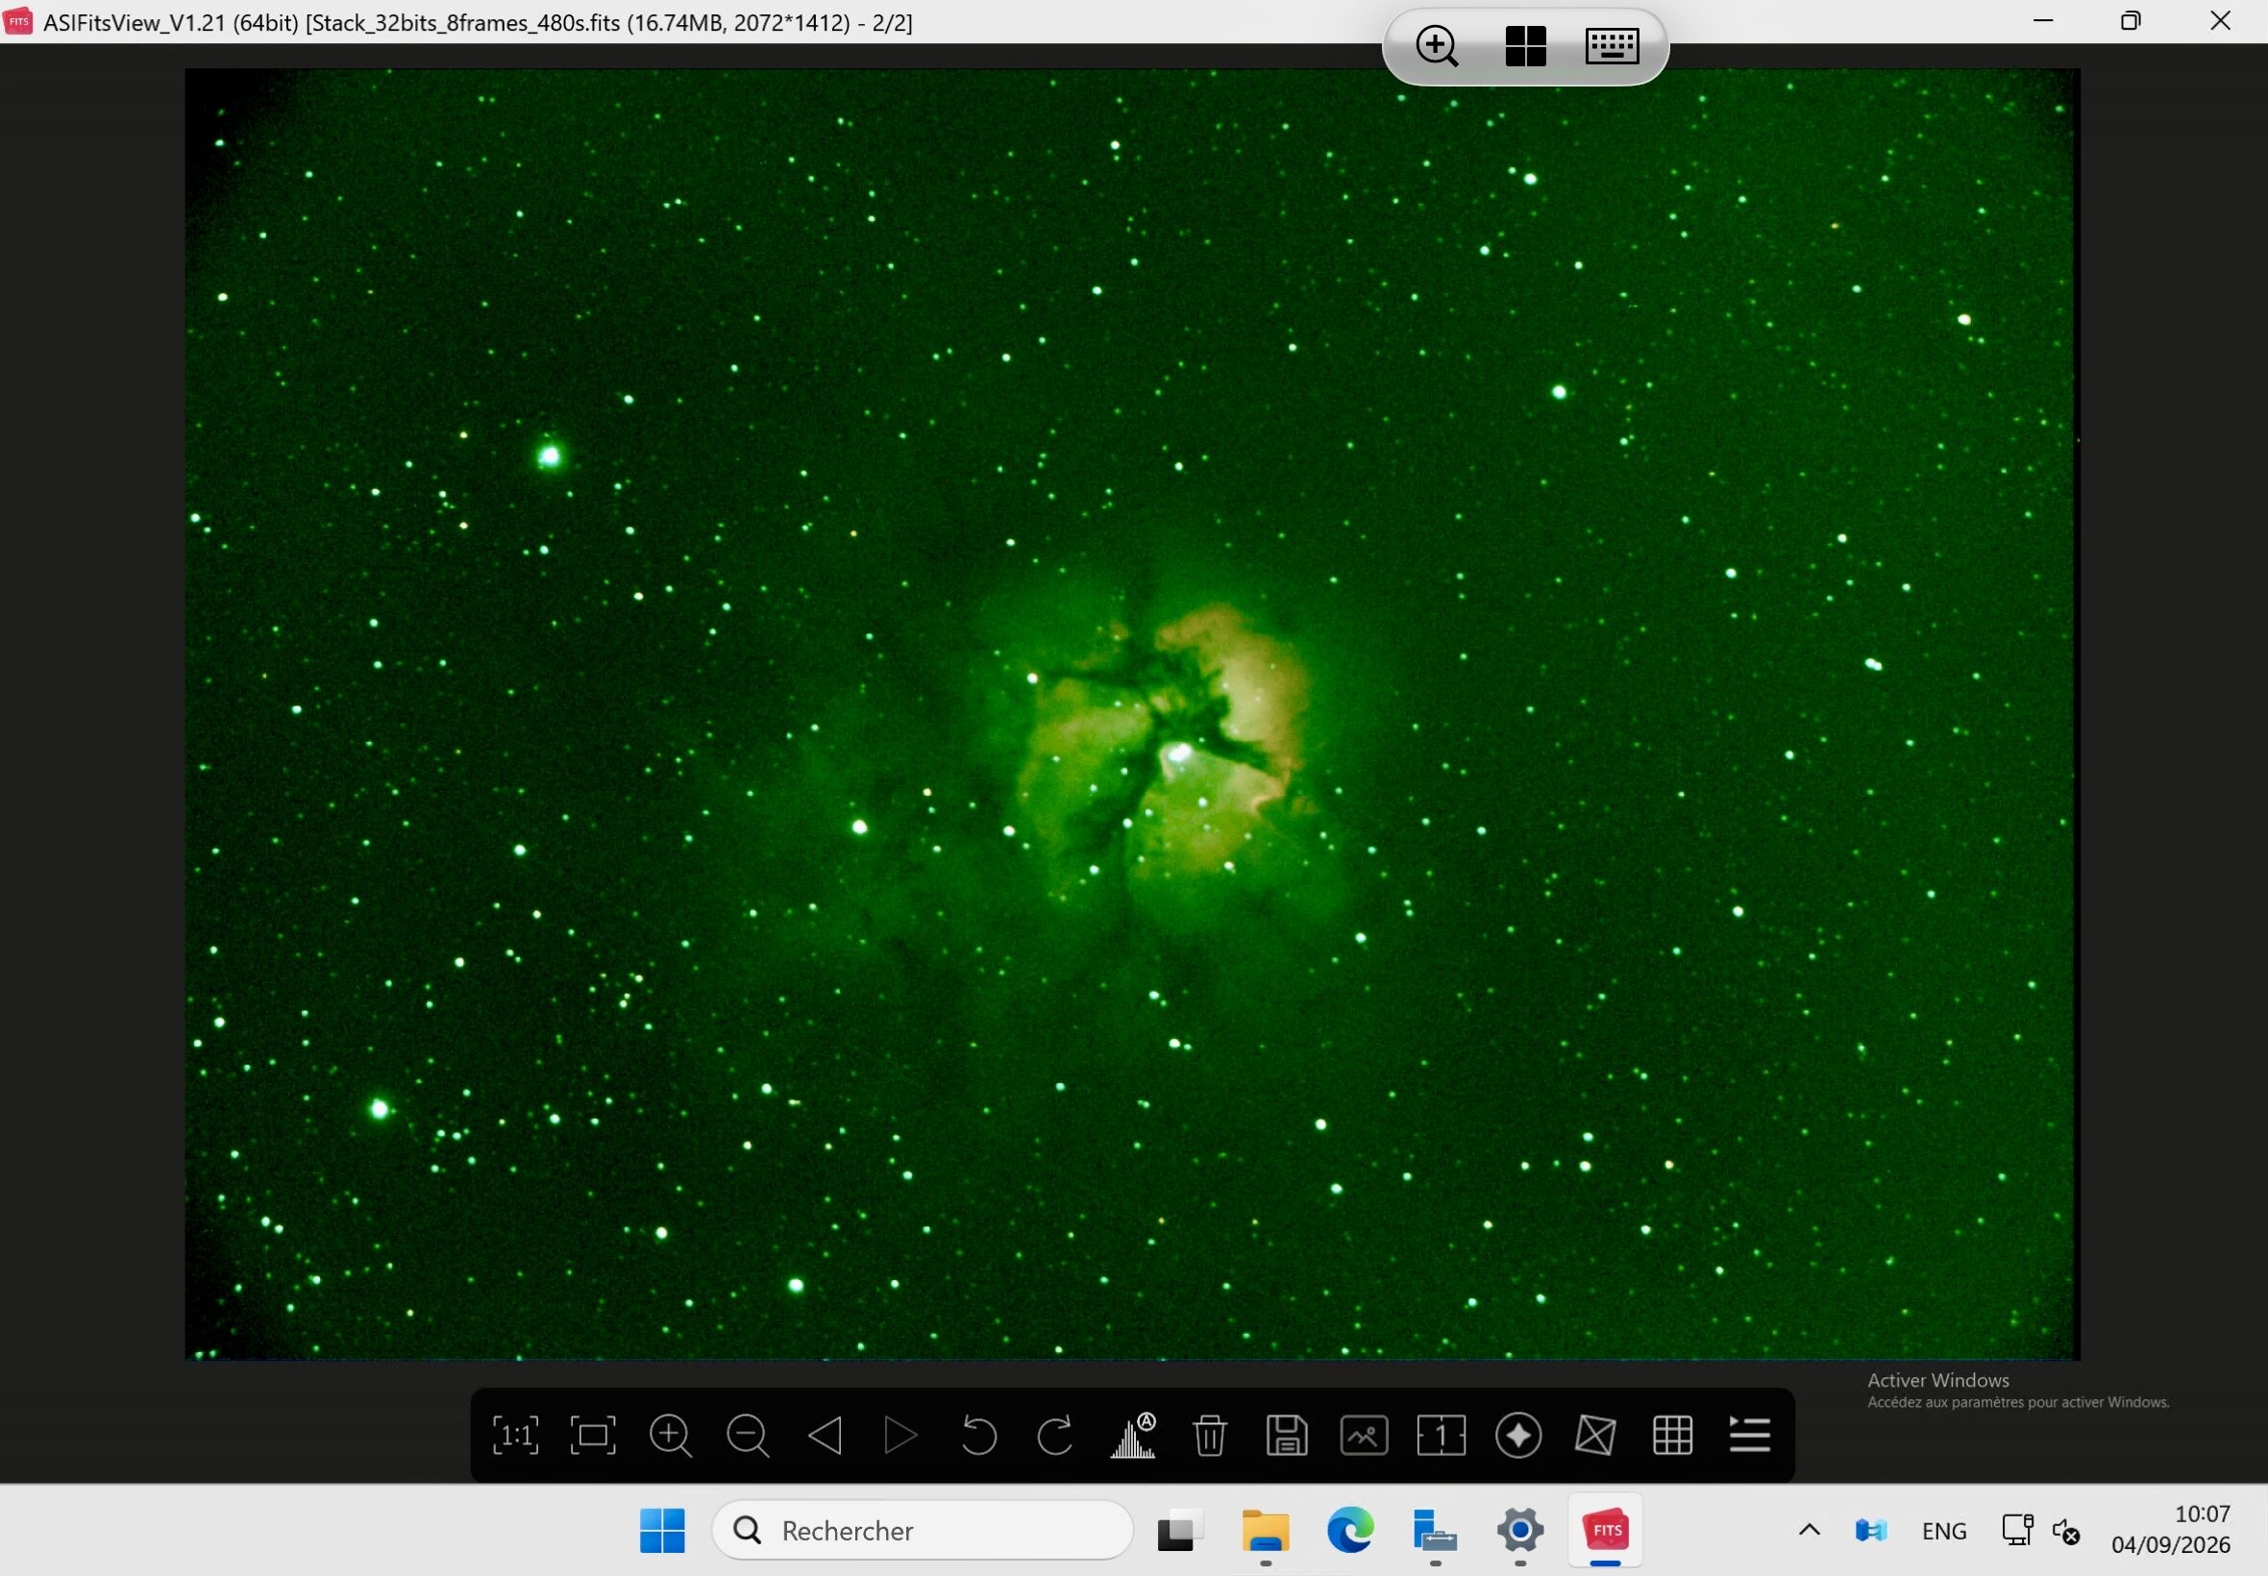Screen dimensions: 2268x1576
Task: Click the frame number 1 icon
Action: (x=1441, y=1435)
